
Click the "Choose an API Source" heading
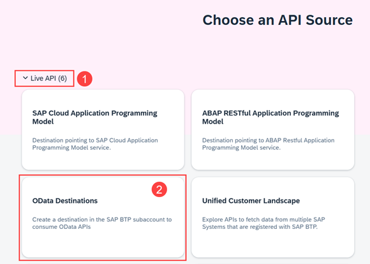(277, 20)
